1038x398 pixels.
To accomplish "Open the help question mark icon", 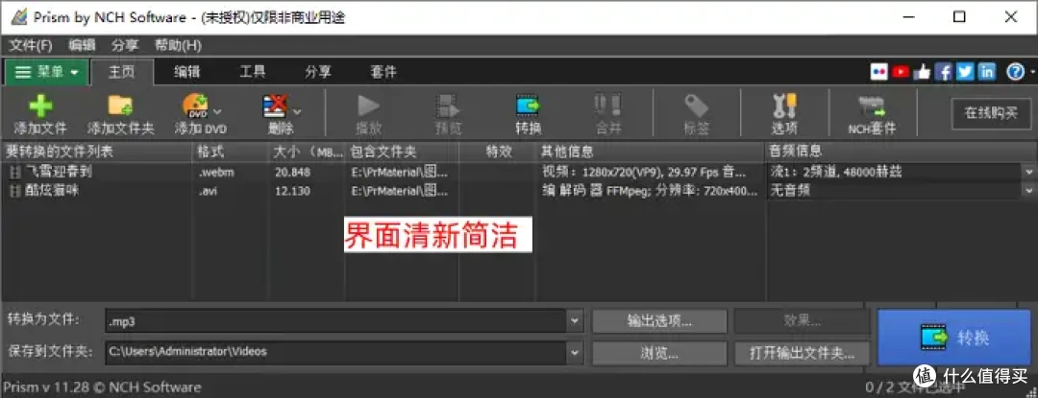I will coord(1016,71).
